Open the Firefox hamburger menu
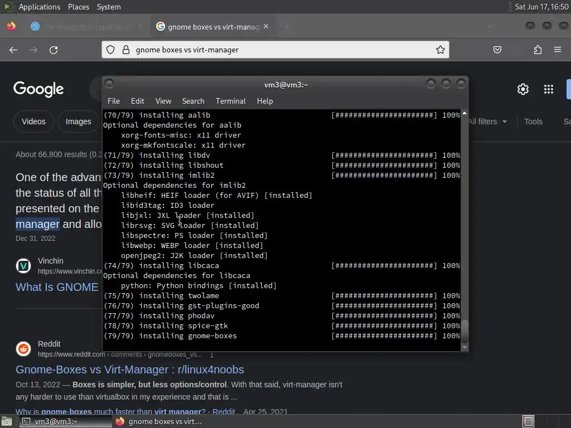The height and width of the screenshot is (428, 571). point(558,50)
